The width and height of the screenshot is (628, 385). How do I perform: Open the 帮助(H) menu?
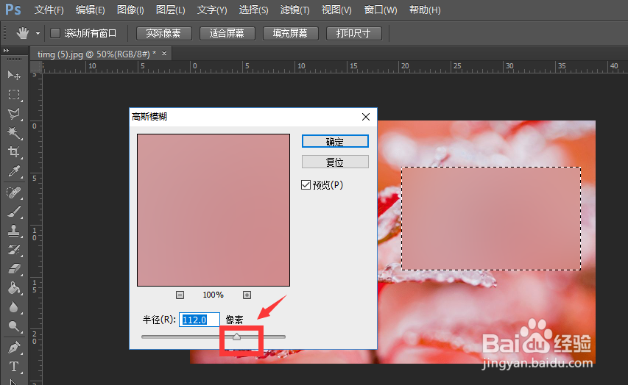pyautogui.click(x=425, y=10)
